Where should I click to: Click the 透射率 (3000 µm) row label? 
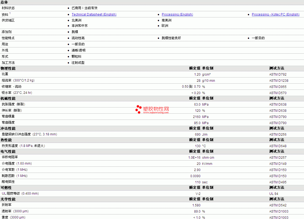click(15, 211)
